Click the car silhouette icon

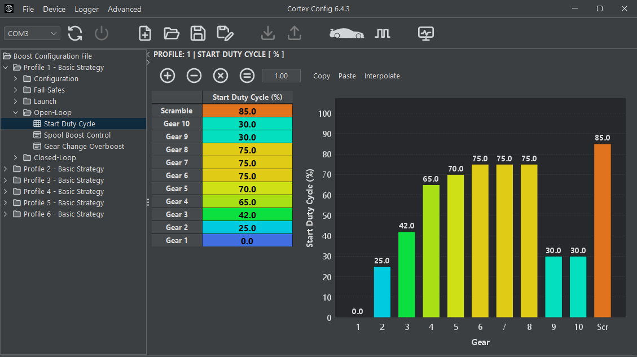coord(346,33)
